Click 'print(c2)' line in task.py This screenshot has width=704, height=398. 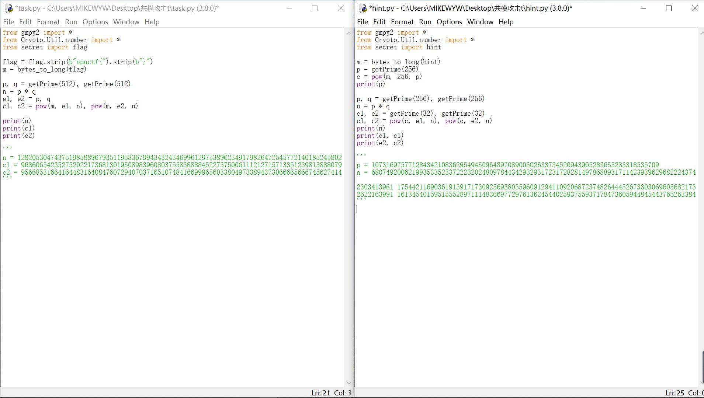pos(19,136)
